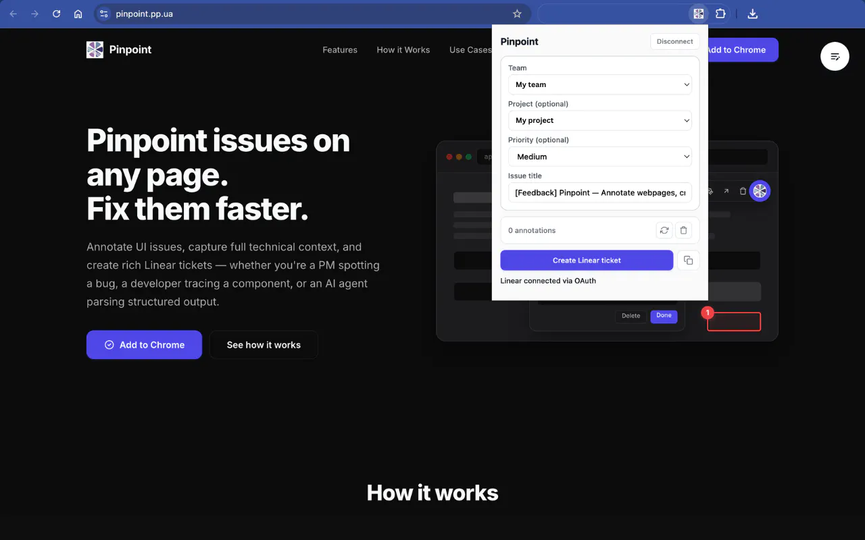Click the arrow icon in the hero mockup toolbar
The image size is (865, 540).
coord(726,191)
